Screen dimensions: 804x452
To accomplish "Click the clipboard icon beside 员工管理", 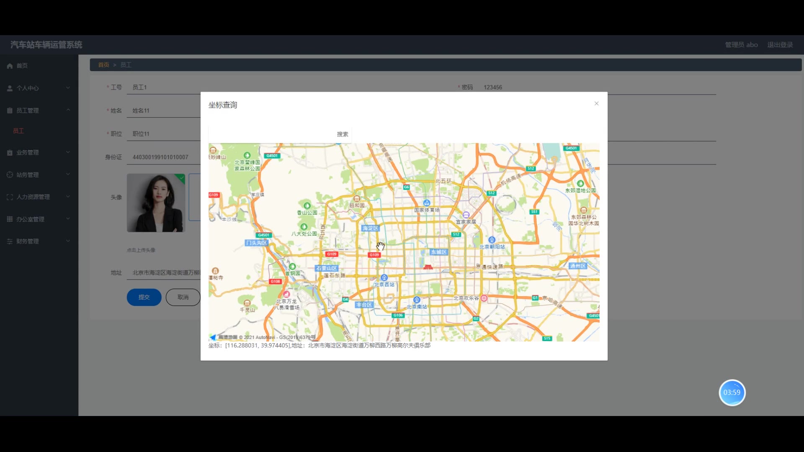I will [10, 110].
